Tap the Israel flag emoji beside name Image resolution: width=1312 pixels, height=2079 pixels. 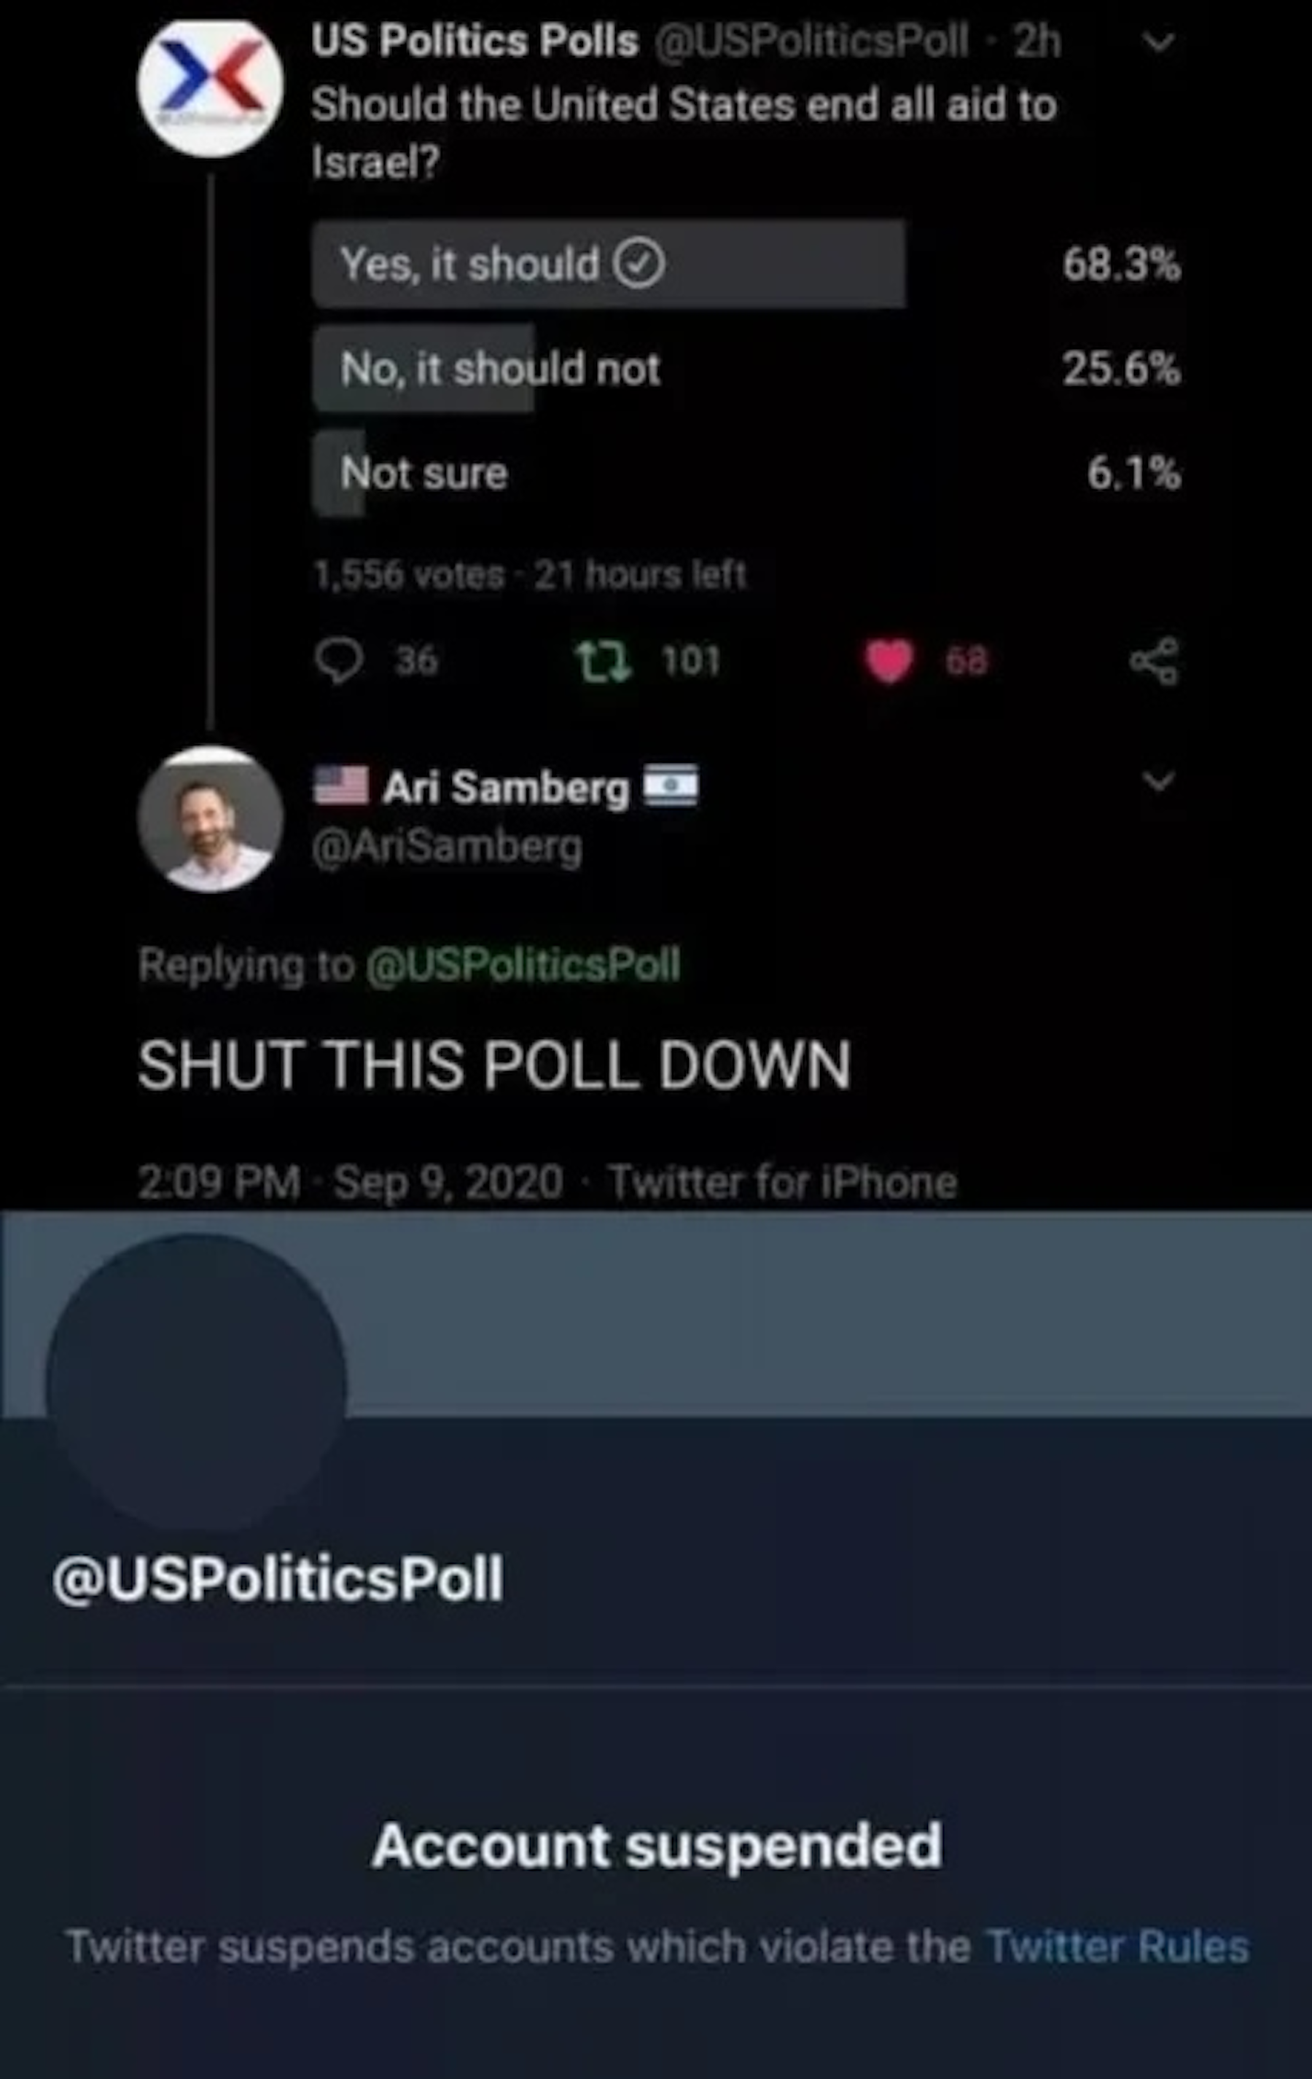(x=671, y=786)
